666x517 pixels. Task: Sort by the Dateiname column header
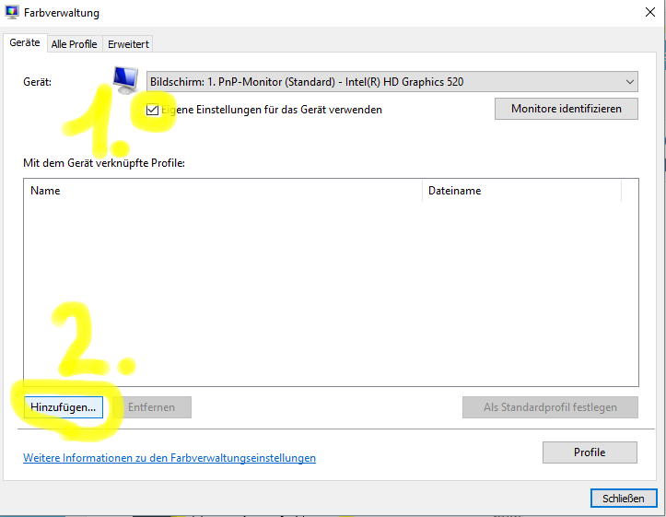pyautogui.click(x=521, y=191)
